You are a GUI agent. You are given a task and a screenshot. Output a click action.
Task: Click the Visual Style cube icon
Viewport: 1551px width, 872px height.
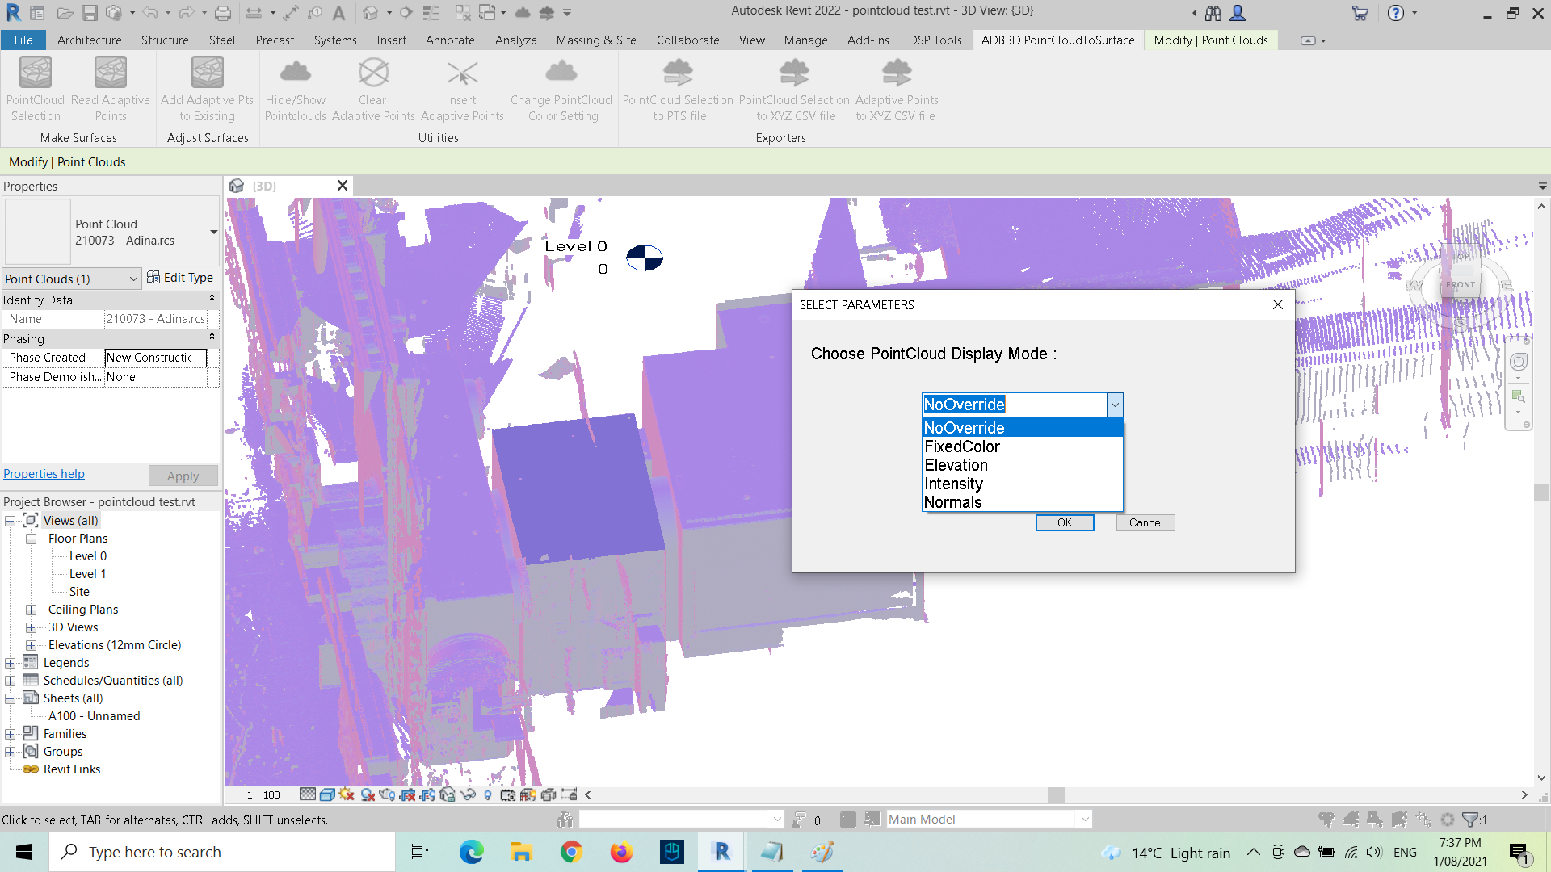point(327,794)
